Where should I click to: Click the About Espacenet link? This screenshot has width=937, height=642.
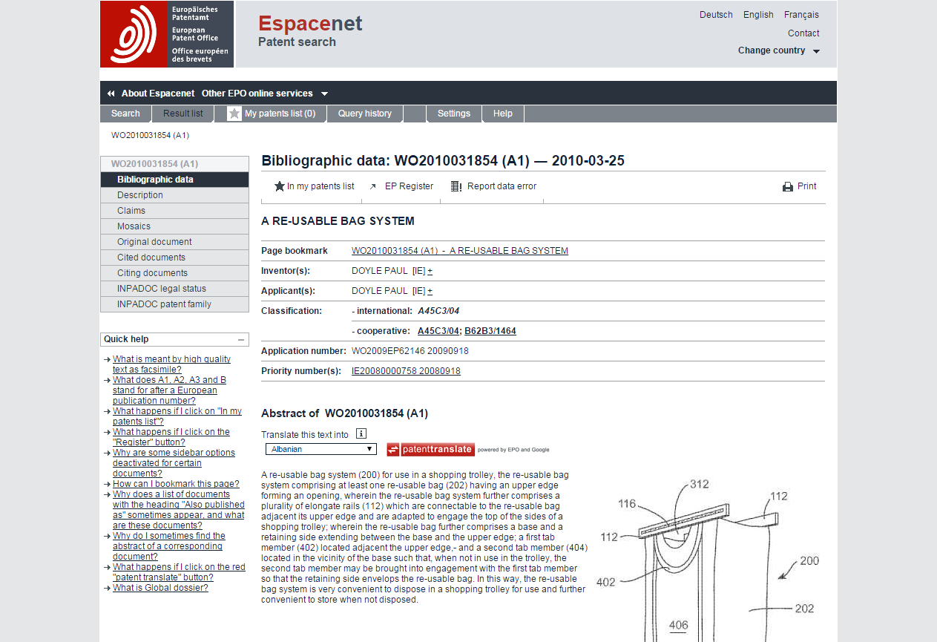[x=158, y=94]
